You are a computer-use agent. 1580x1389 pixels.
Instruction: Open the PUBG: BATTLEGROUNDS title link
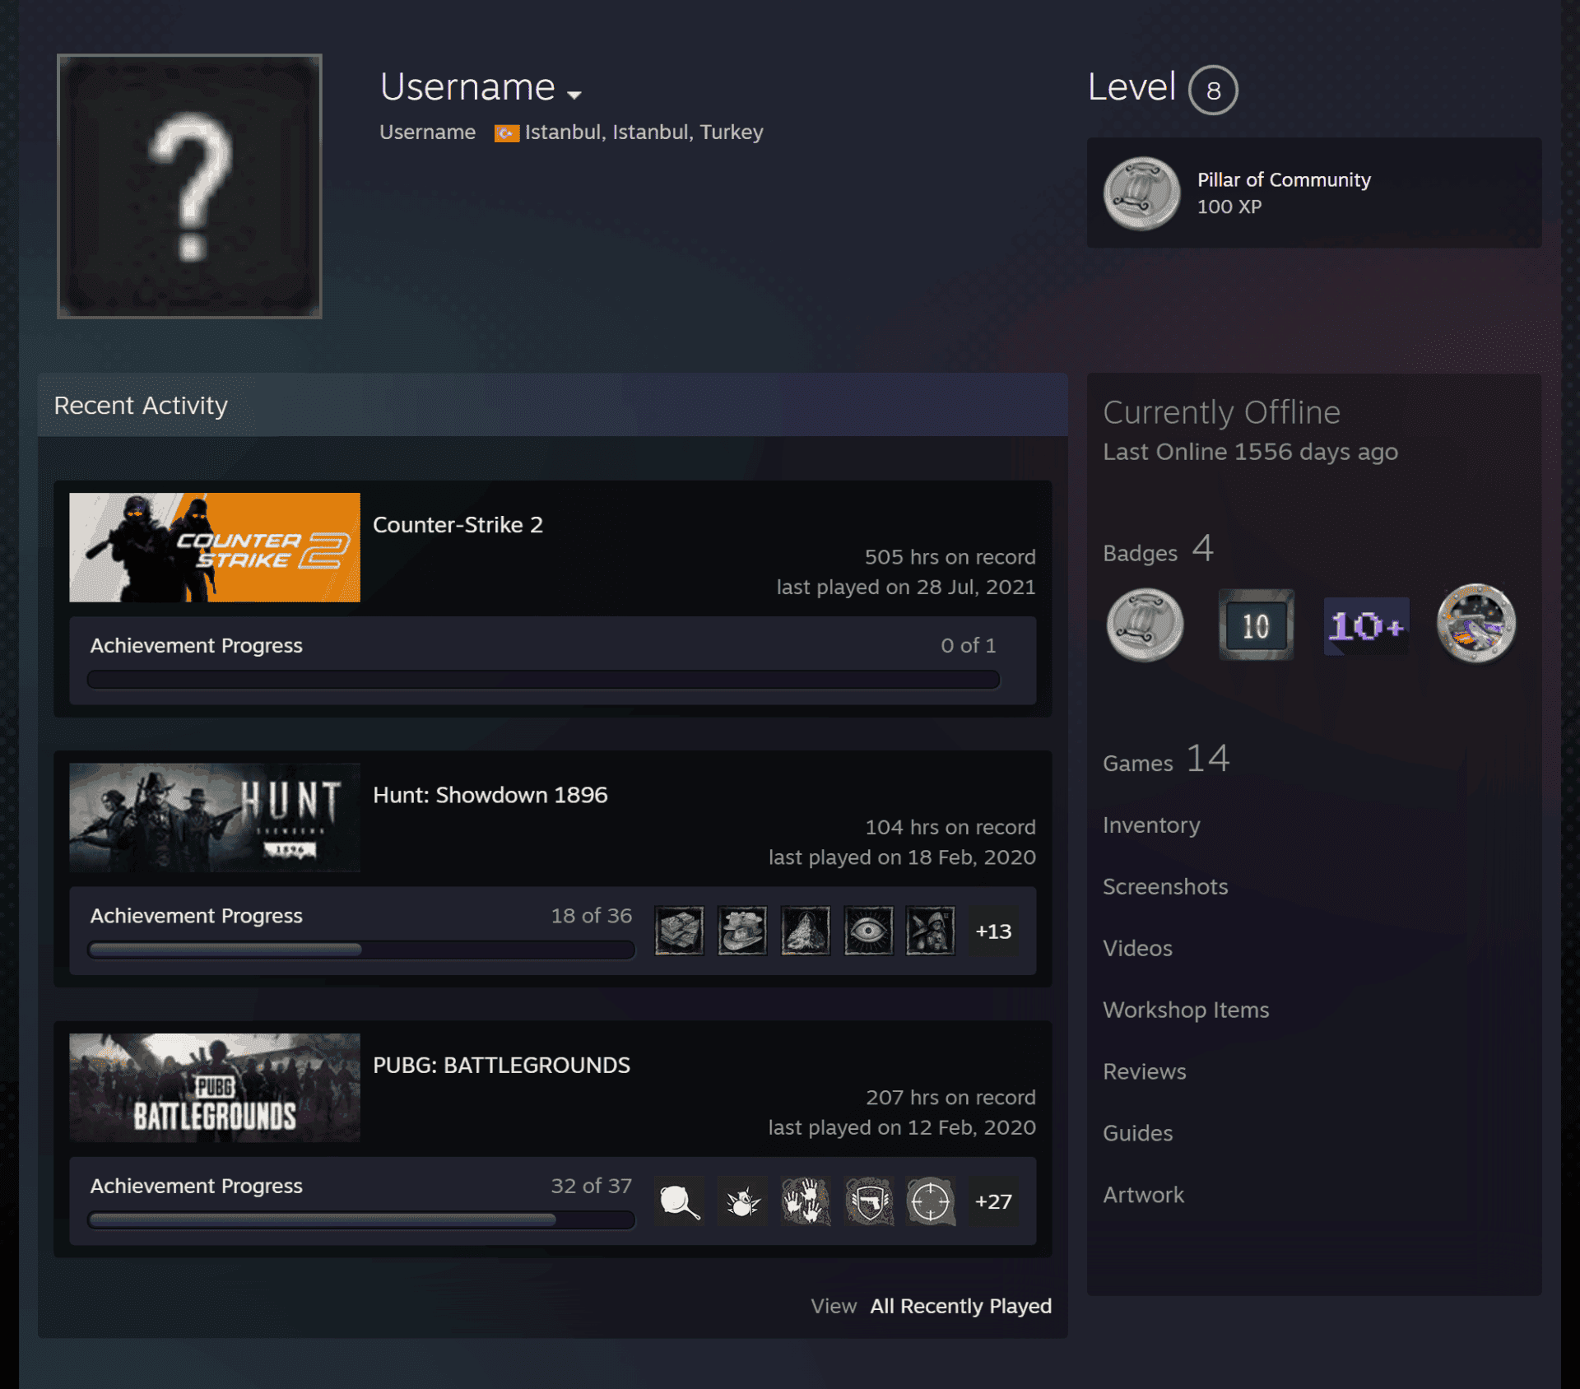pos(501,1065)
